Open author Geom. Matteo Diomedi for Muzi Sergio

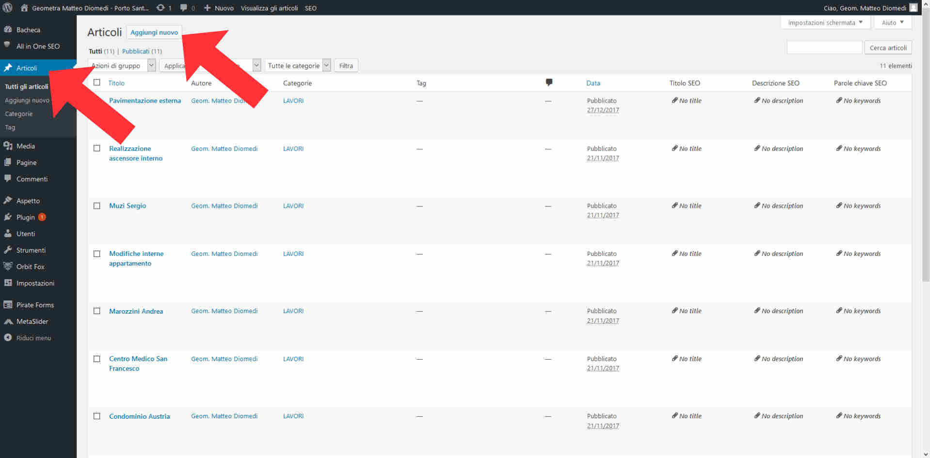(x=224, y=205)
